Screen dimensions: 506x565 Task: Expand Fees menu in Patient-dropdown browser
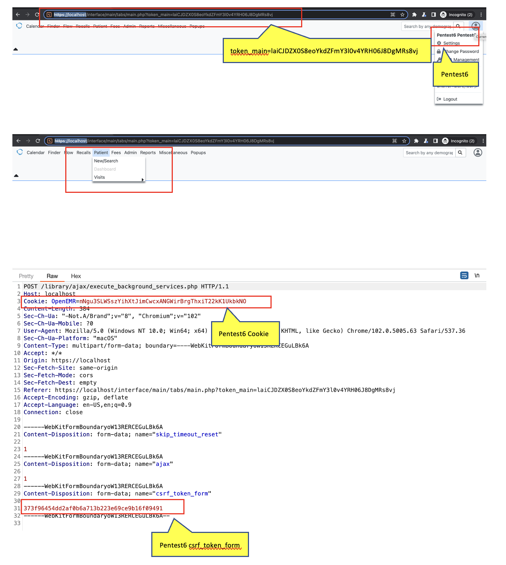pyautogui.click(x=116, y=153)
